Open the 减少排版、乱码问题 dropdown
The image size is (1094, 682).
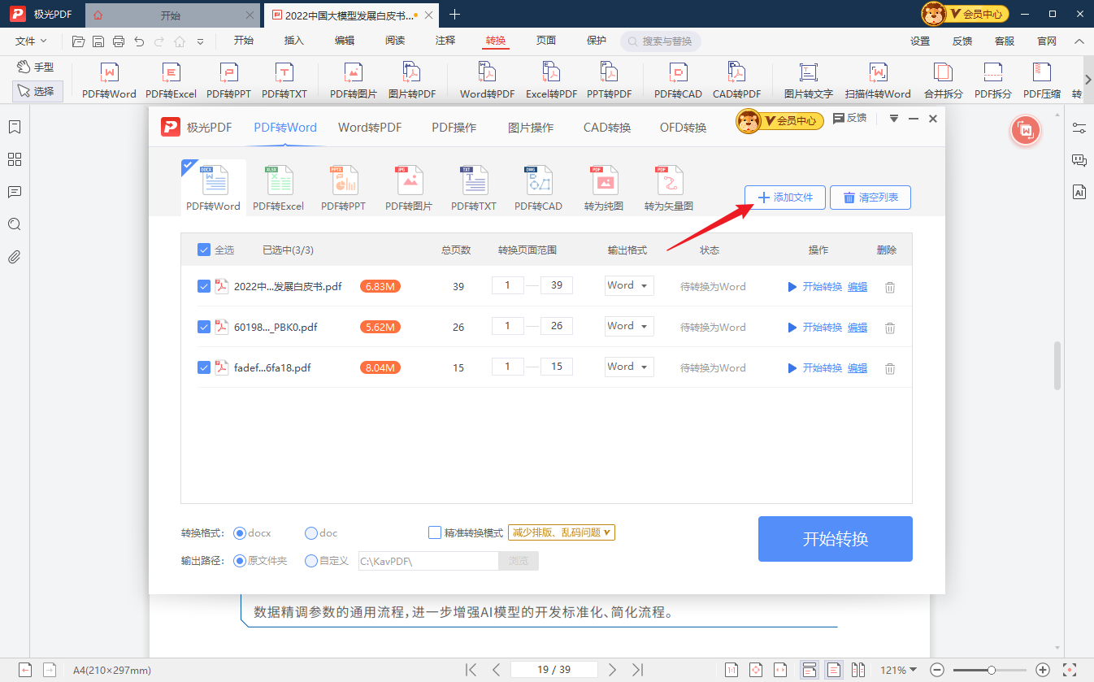coord(561,532)
